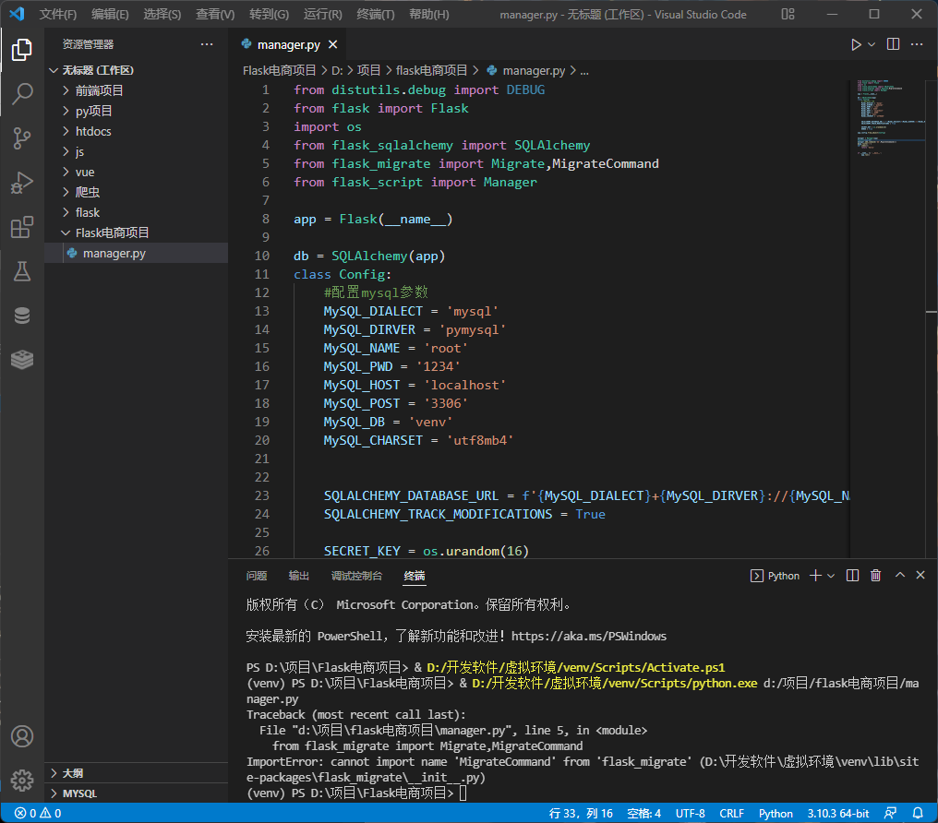Switch to the 调试控制台 panel tab
This screenshot has width=938, height=823.
(x=356, y=576)
